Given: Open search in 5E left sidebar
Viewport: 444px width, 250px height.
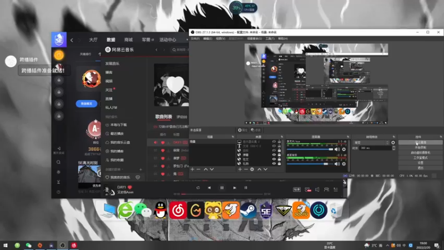Looking at the screenshot, I should (58, 162).
